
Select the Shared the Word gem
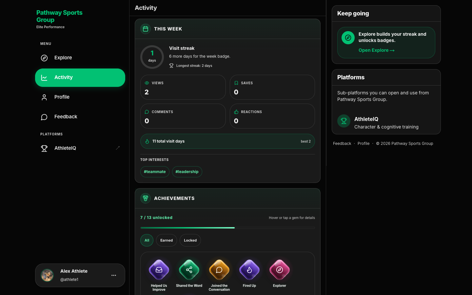coord(189,270)
